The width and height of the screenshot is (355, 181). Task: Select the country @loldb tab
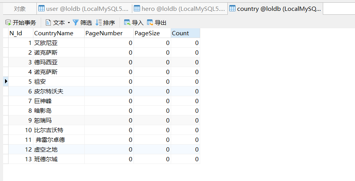click(x=275, y=9)
